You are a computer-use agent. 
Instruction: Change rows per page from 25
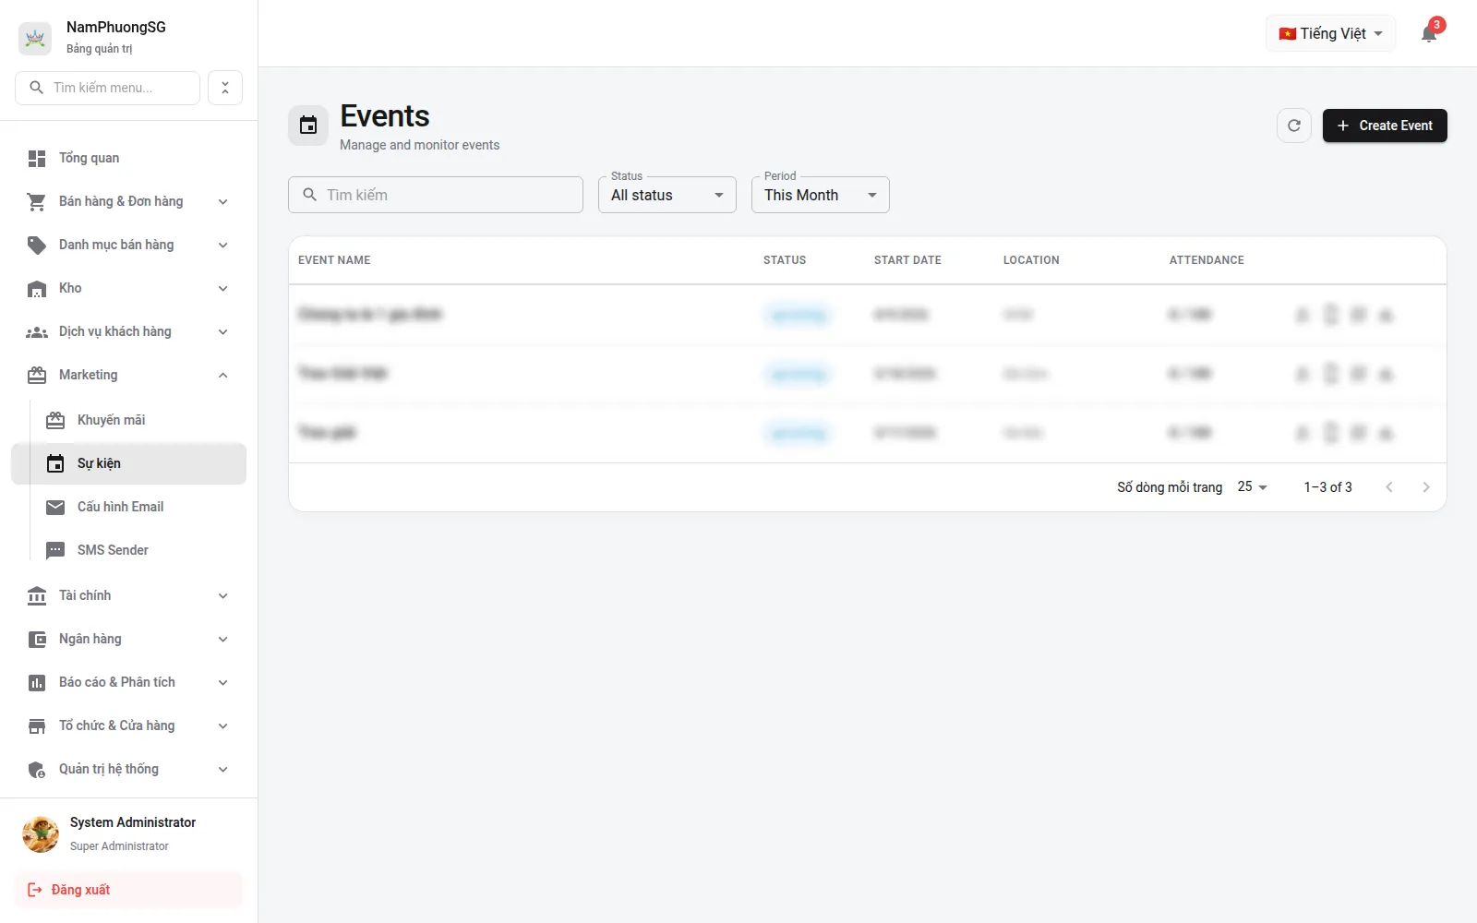tap(1253, 486)
